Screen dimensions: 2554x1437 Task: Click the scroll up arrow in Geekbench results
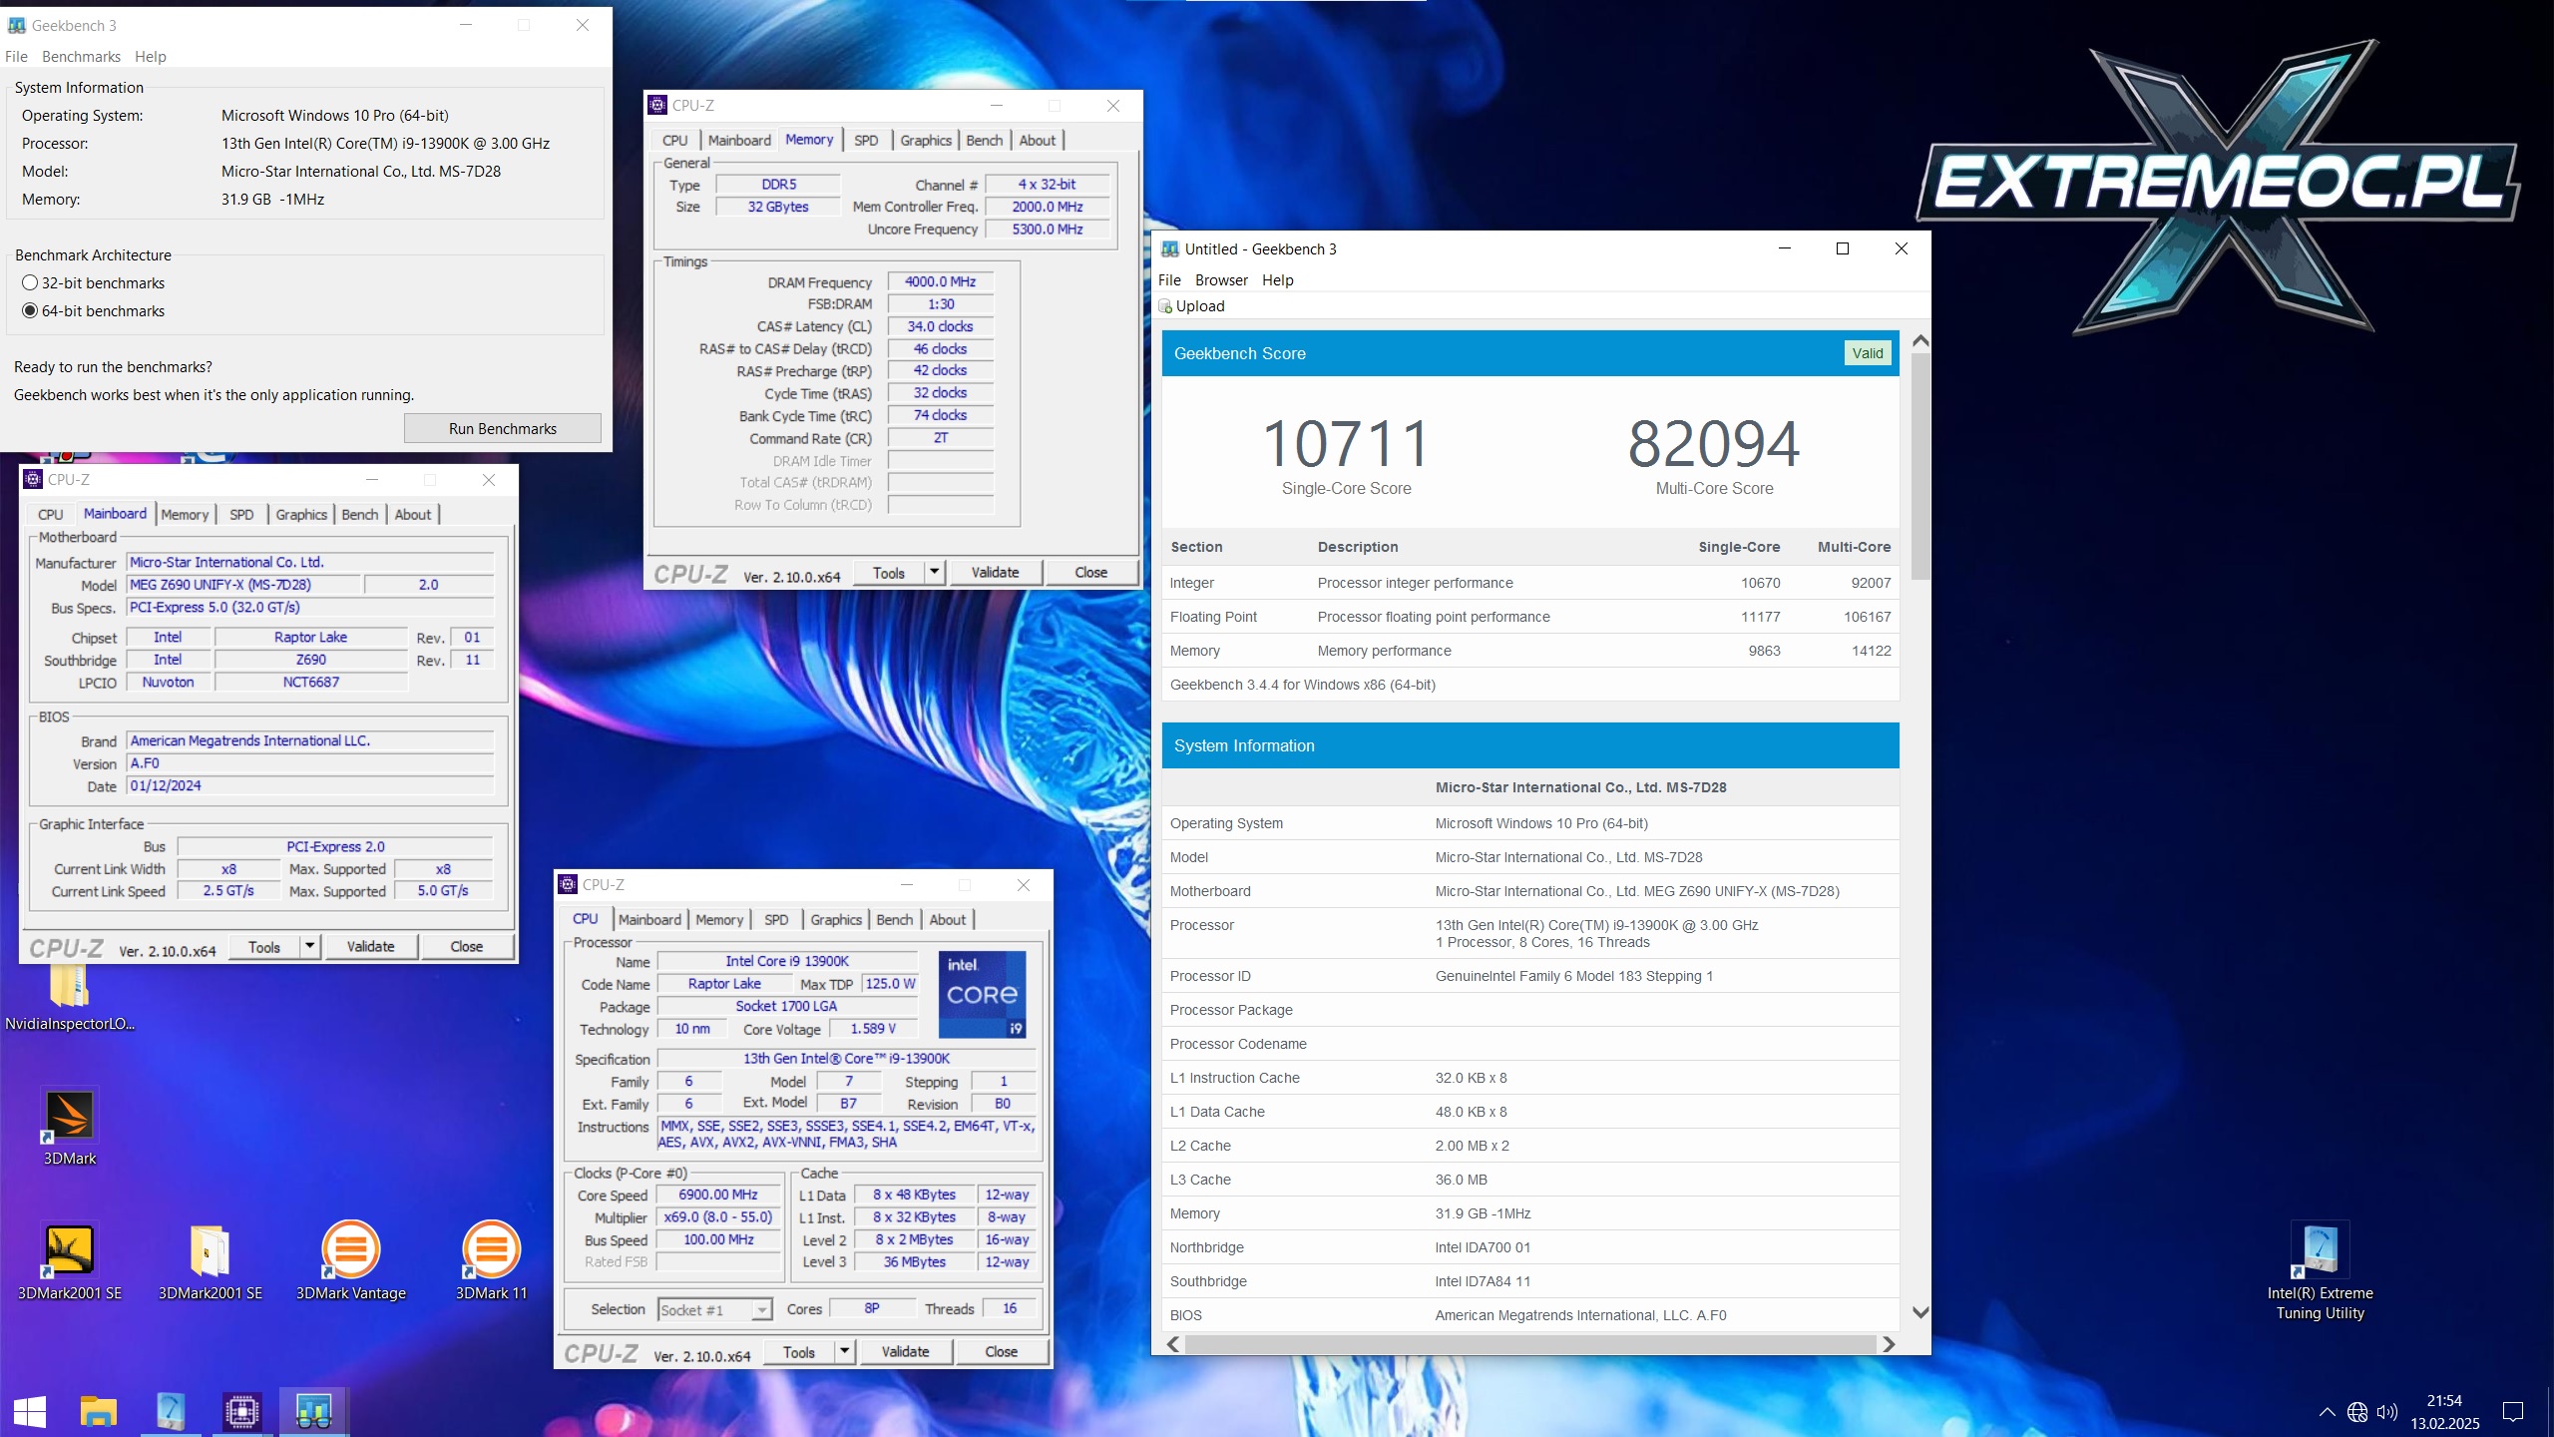click(x=1920, y=341)
